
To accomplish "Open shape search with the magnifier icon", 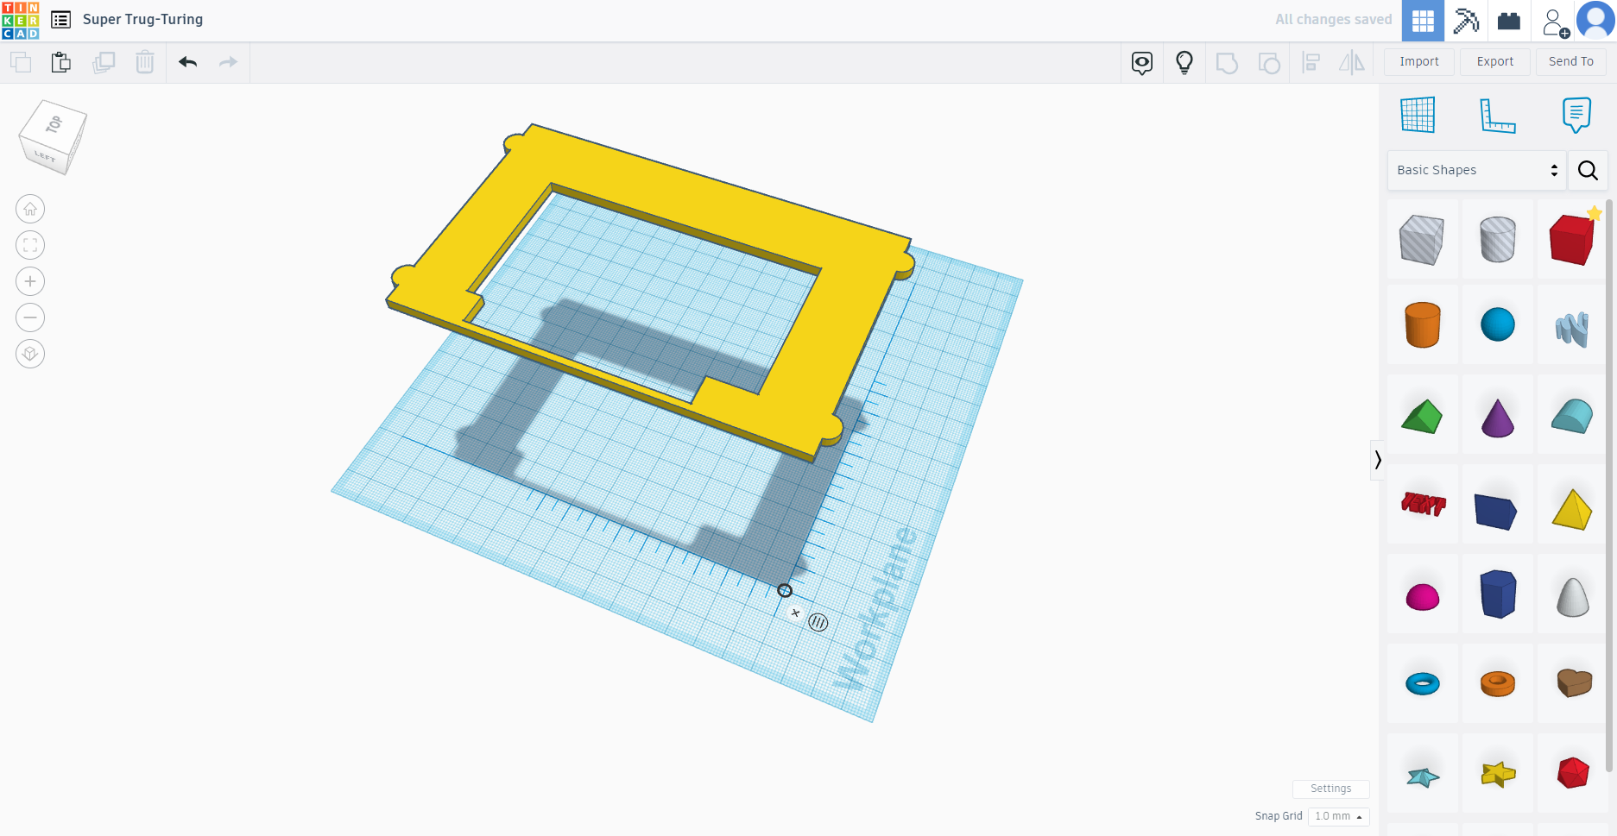I will 1588,170.
